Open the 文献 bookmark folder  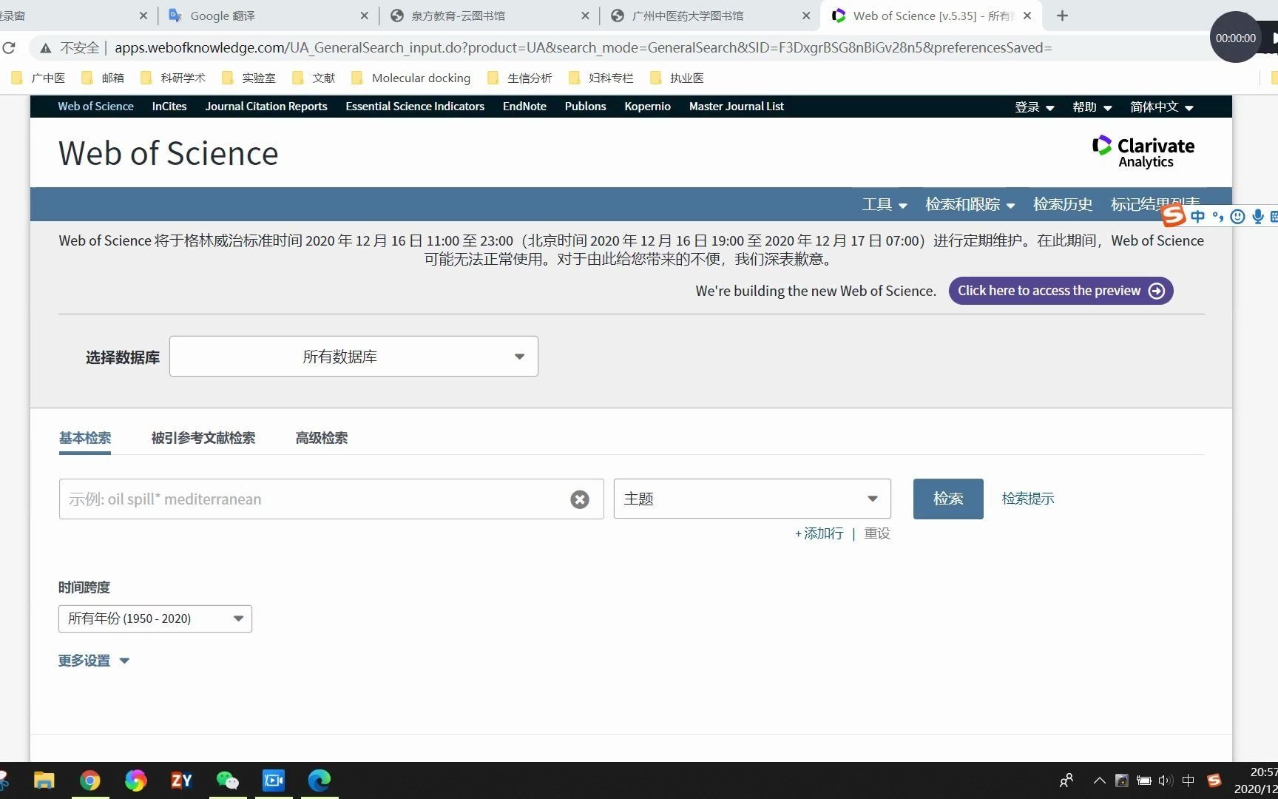pos(314,78)
